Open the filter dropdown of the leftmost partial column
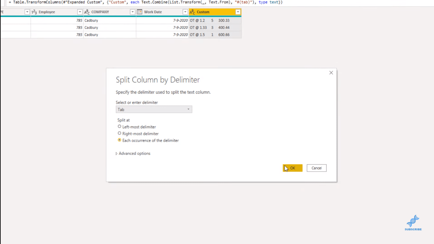The height and width of the screenshot is (244, 434). [27, 12]
